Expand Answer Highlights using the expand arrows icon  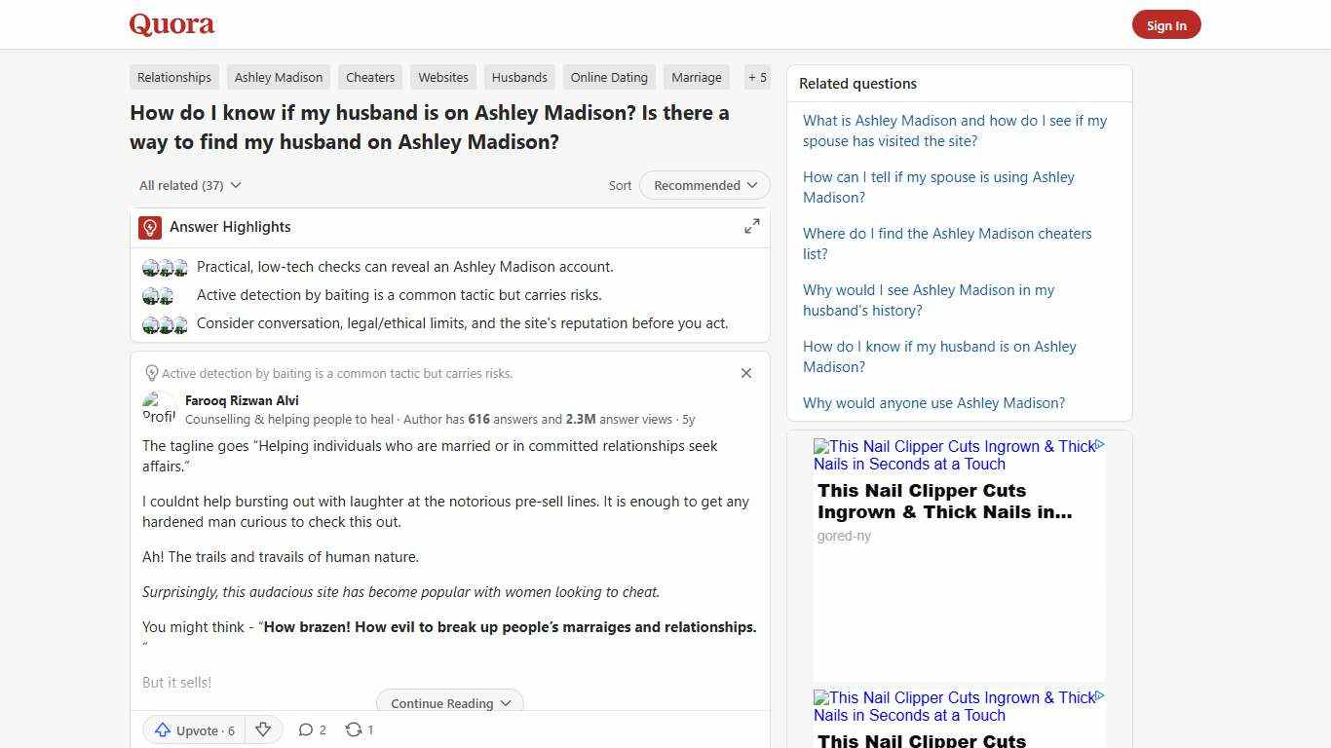tap(751, 226)
